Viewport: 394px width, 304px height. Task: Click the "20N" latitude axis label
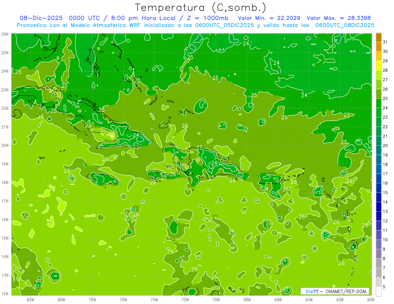[5, 145]
